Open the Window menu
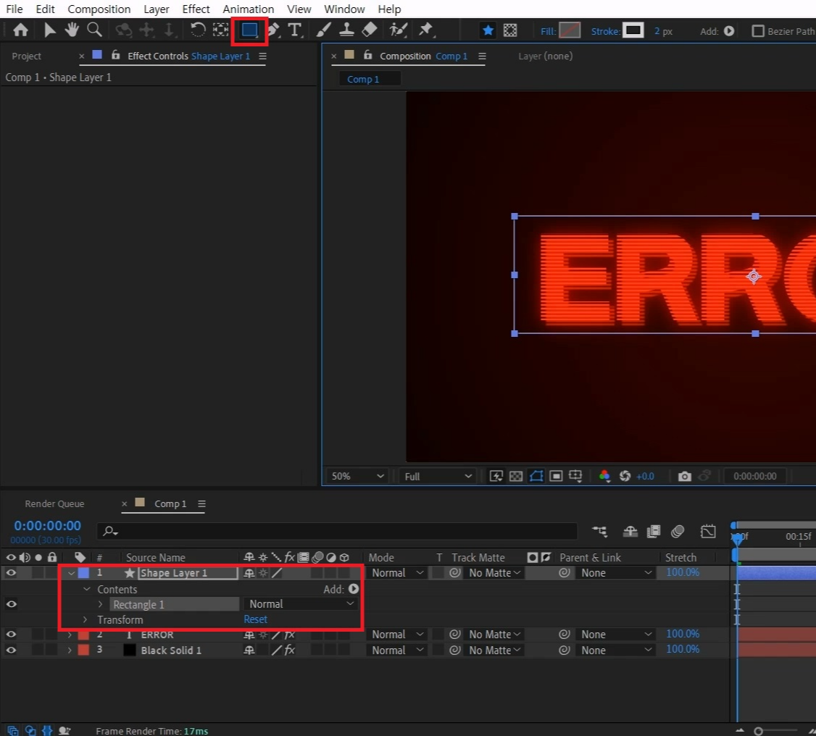This screenshot has width=816, height=736. click(344, 9)
